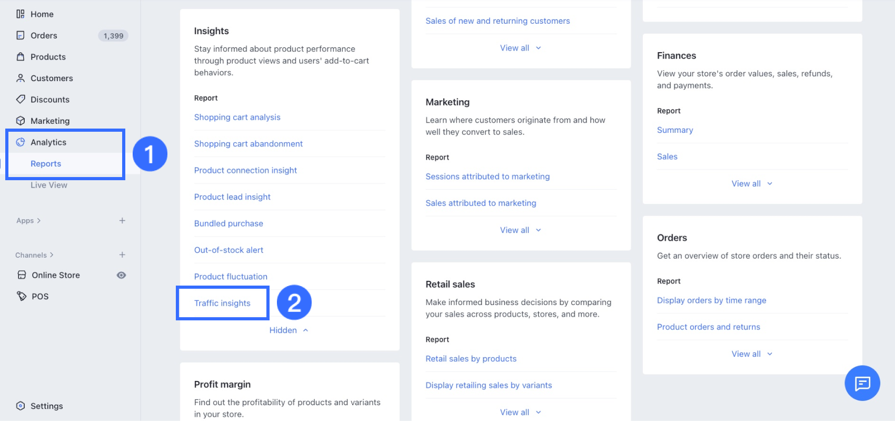
Task: Click the Products bag icon
Action: 21,57
